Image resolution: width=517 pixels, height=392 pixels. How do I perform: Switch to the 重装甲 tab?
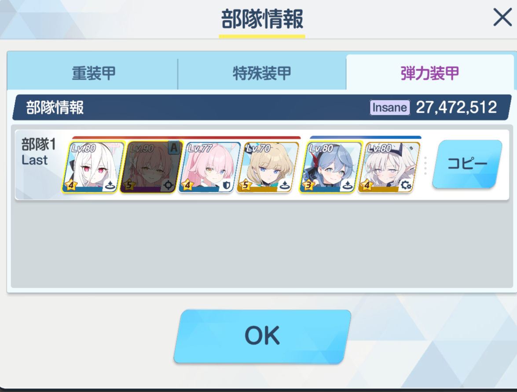[x=93, y=73]
